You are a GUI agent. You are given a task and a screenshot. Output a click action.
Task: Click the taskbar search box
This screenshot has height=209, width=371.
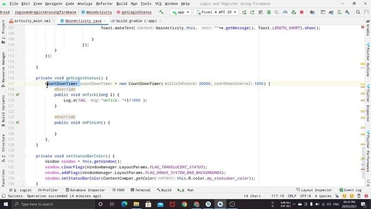tap(53, 204)
